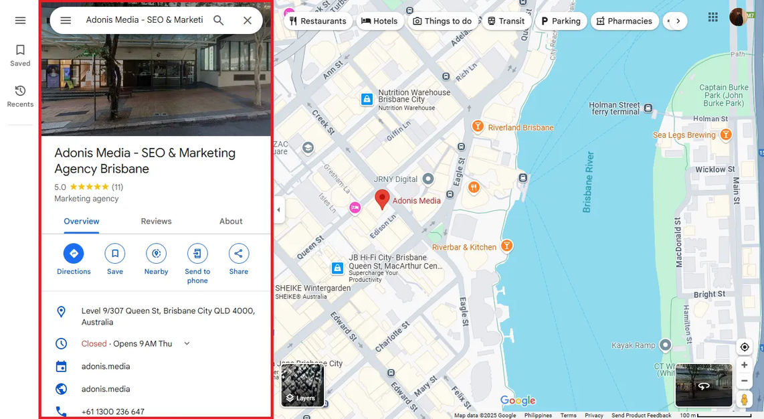Viewport: 764px width, 419px height.
Task: Open the main hamburger menu in the left rail
Action: [20, 21]
